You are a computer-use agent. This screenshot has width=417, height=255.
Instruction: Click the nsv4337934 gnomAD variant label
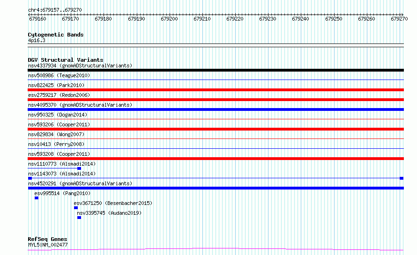click(80, 66)
